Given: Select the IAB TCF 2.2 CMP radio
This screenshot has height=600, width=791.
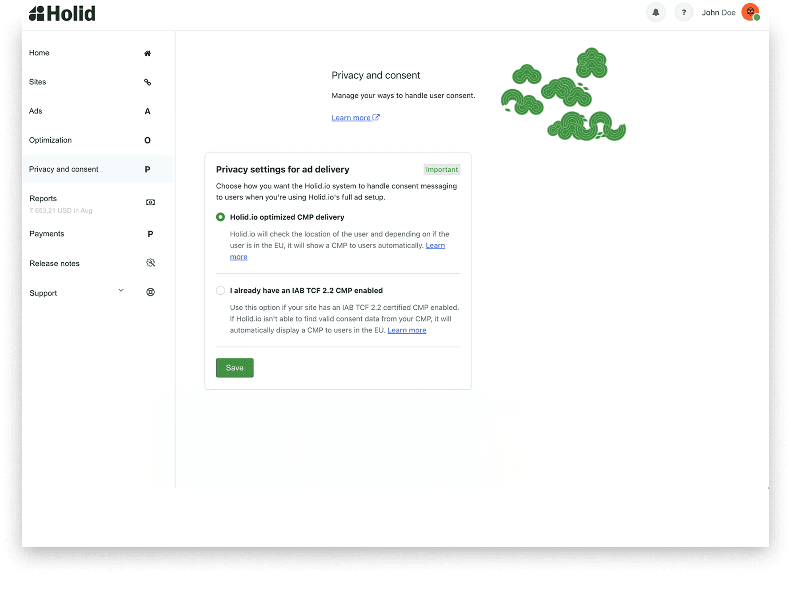Looking at the screenshot, I should pos(220,290).
